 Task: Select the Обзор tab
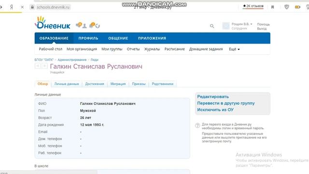43,84
